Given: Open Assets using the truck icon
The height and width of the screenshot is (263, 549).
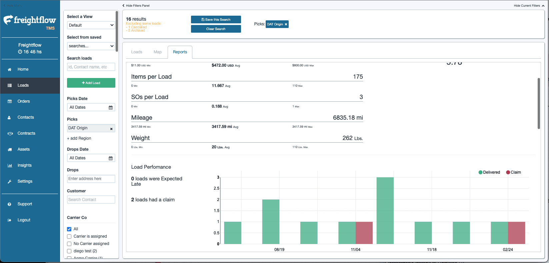Looking at the screenshot, I should pos(10,149).
